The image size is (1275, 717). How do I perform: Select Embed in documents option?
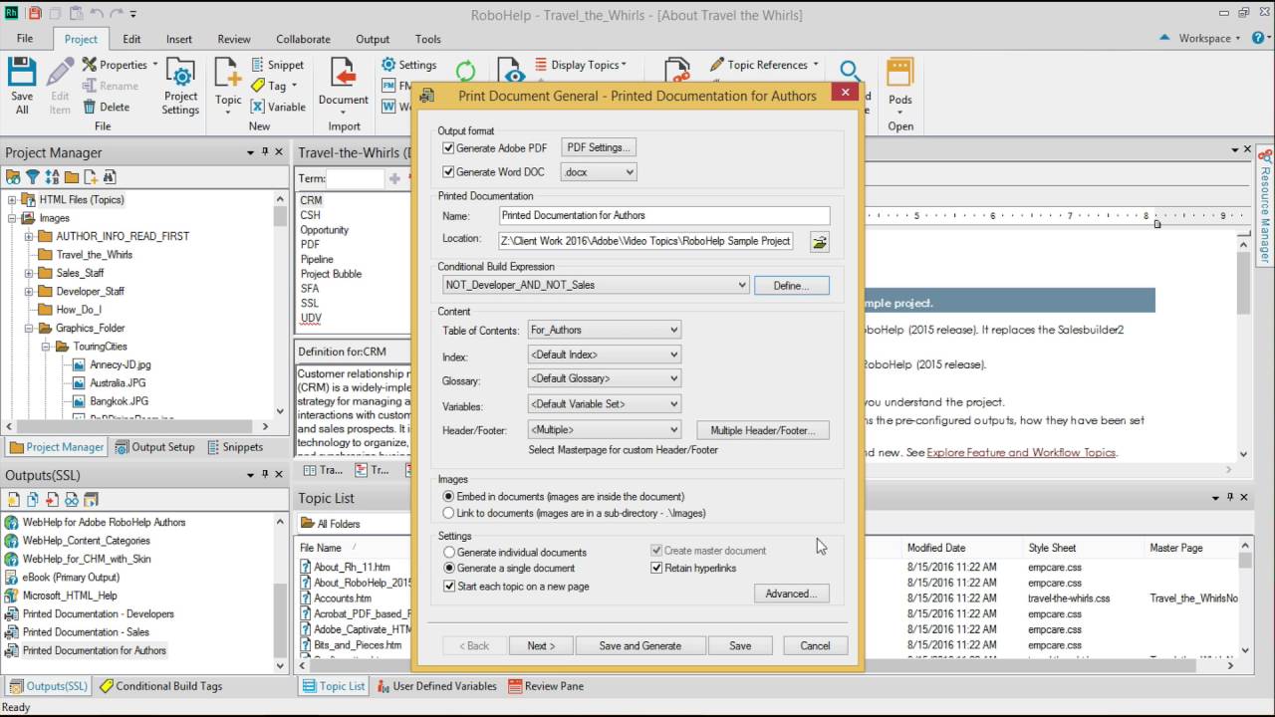(448, 496)
